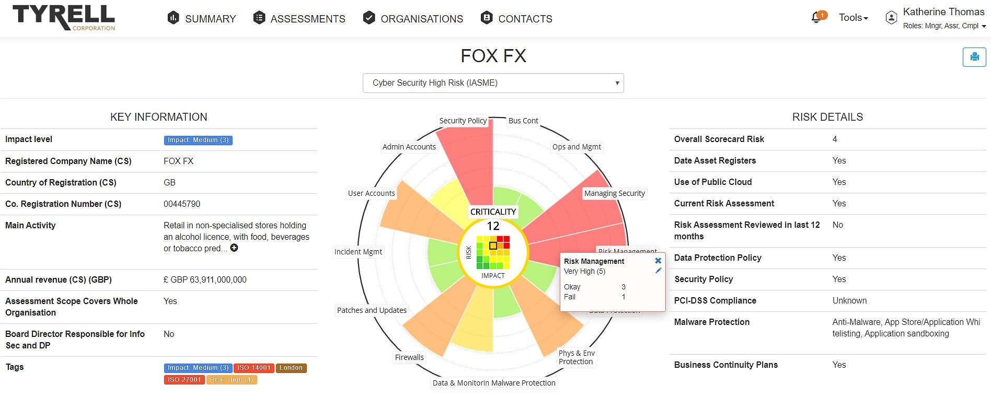
Task: Click the RISK DETAILS heading
Action: point(827,117)
